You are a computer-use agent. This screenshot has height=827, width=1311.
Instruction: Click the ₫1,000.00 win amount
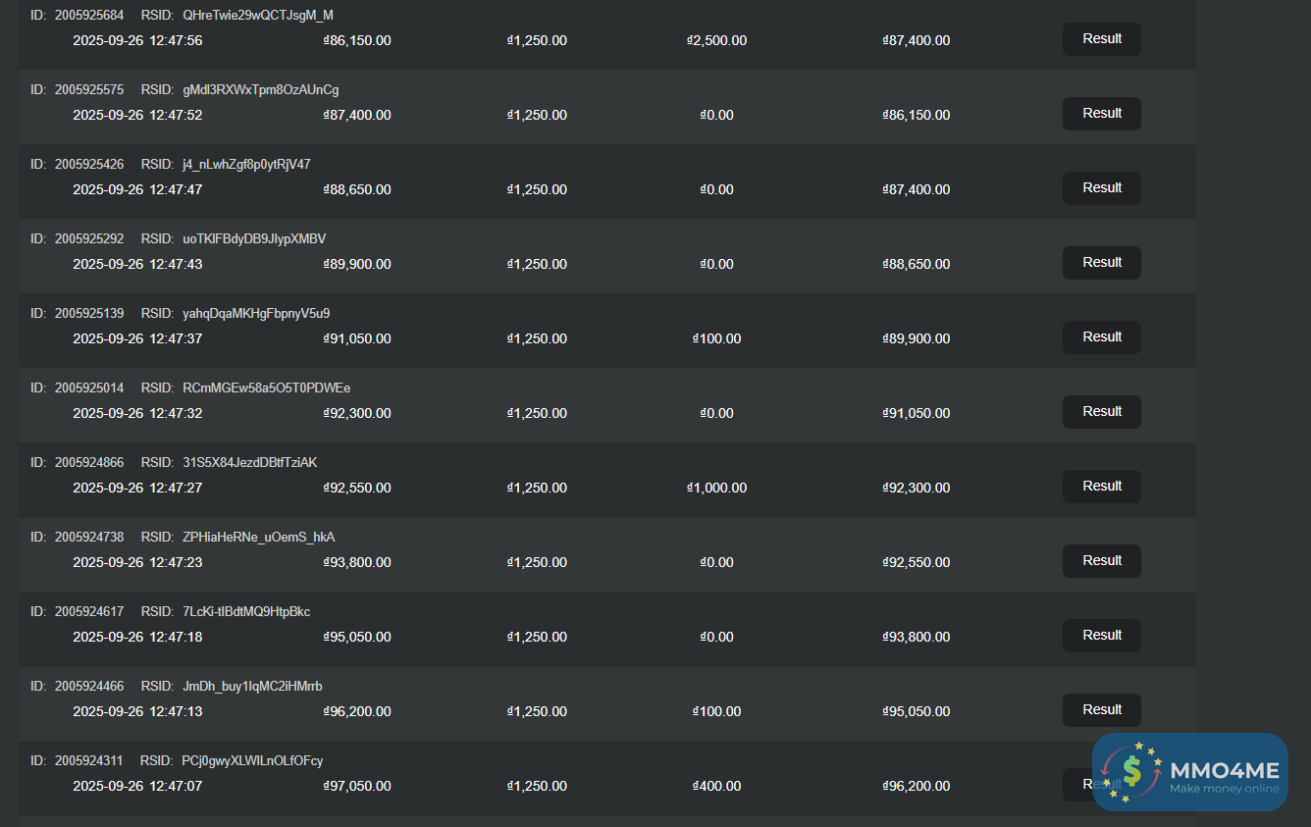pyautogui.click(x=717, y=488)
